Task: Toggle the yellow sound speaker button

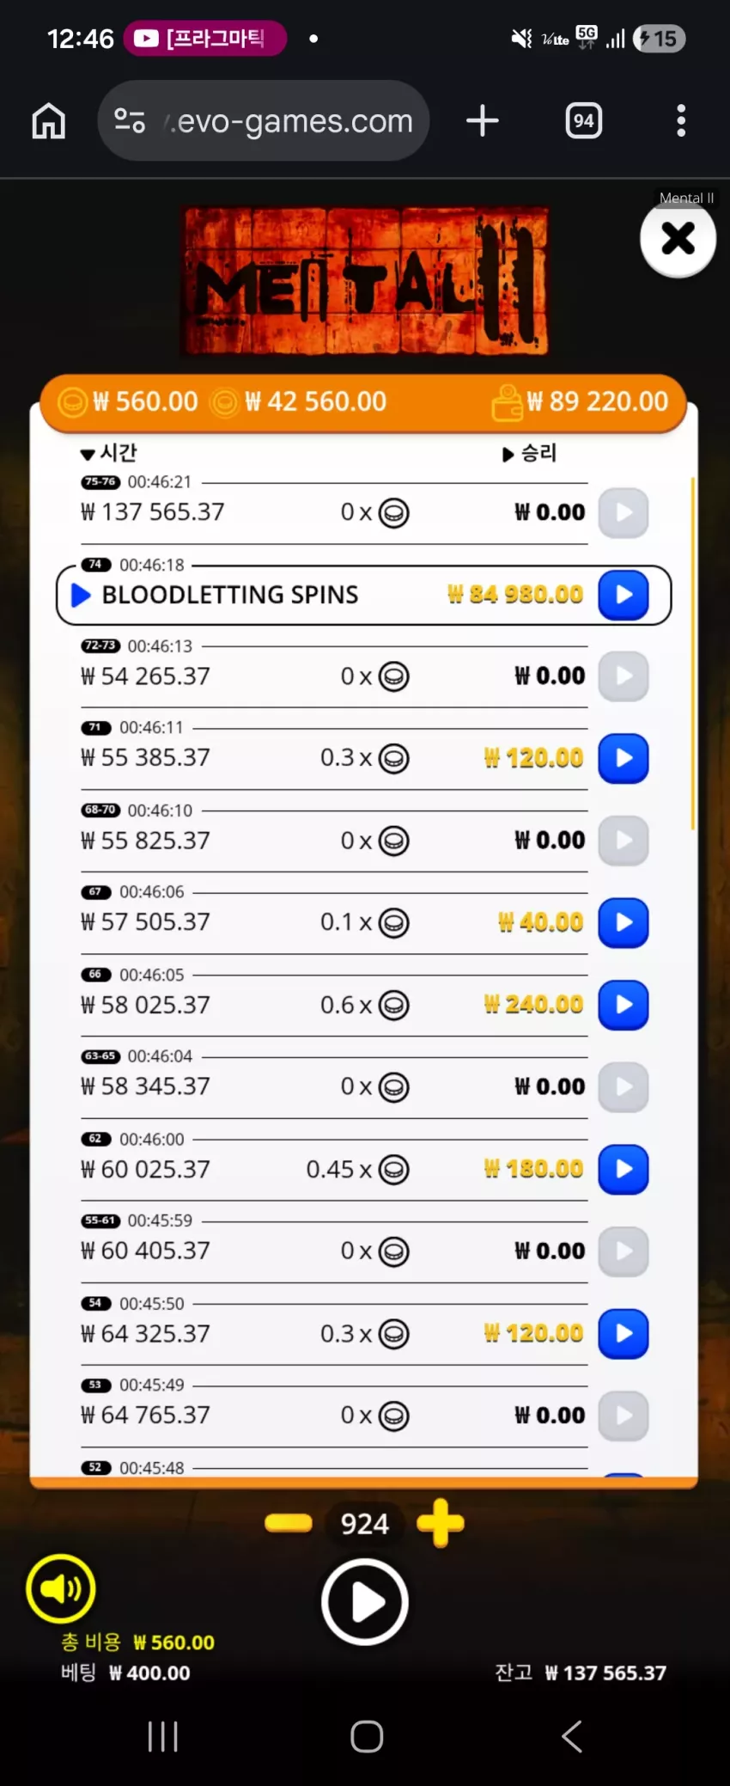Action: 61,1588
